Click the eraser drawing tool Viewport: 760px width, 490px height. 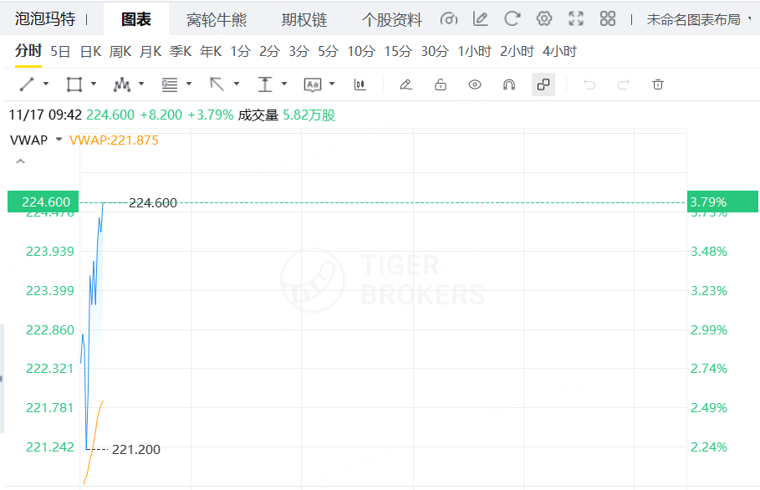pyautogui.click(x=406, y=84)
